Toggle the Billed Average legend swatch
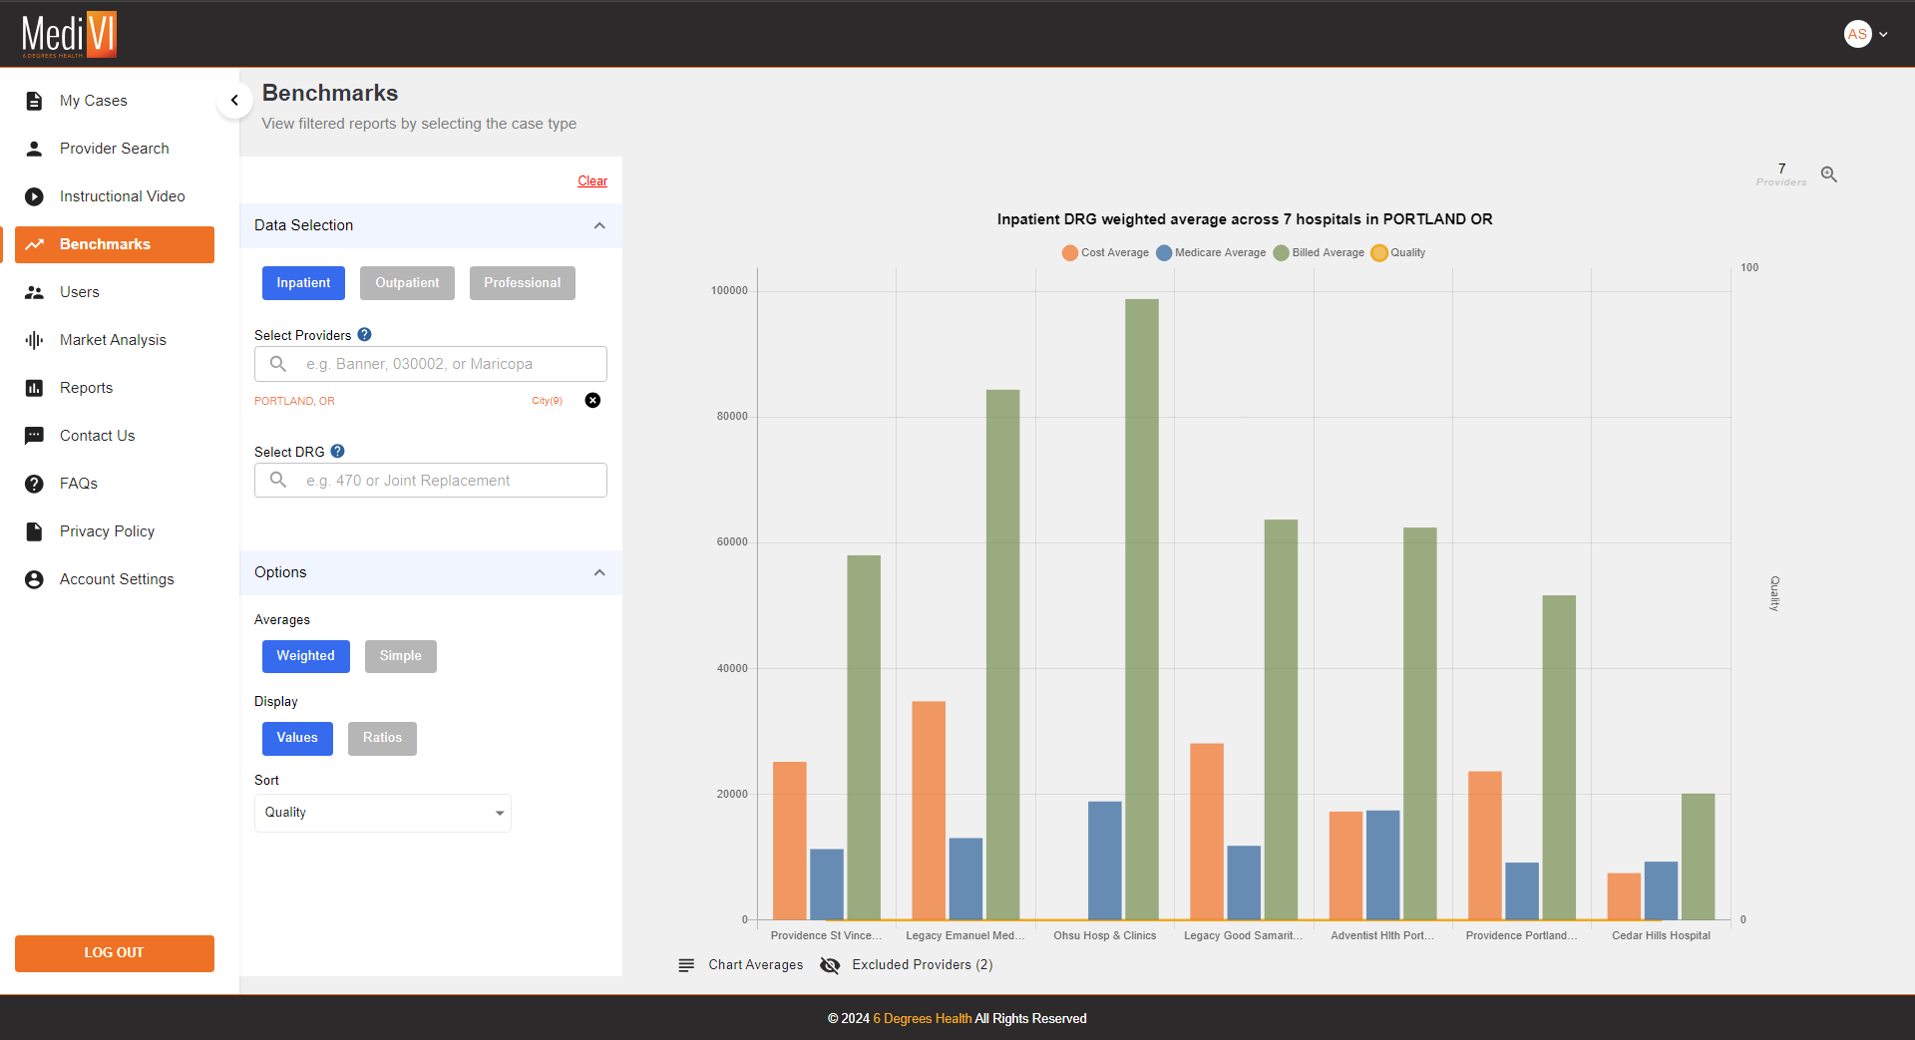Viewport: 1915px width, 1040px height. point(1281,253)
